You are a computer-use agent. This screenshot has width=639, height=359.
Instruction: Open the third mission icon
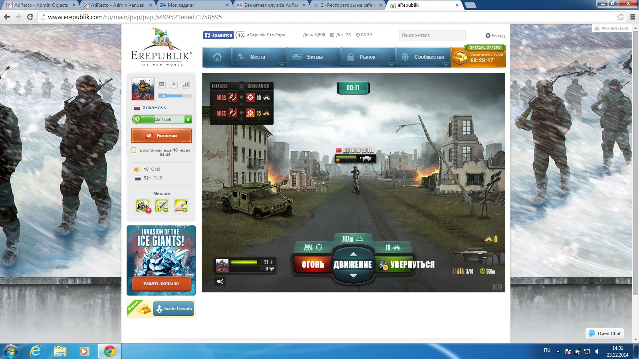click(x=181, y=206)
